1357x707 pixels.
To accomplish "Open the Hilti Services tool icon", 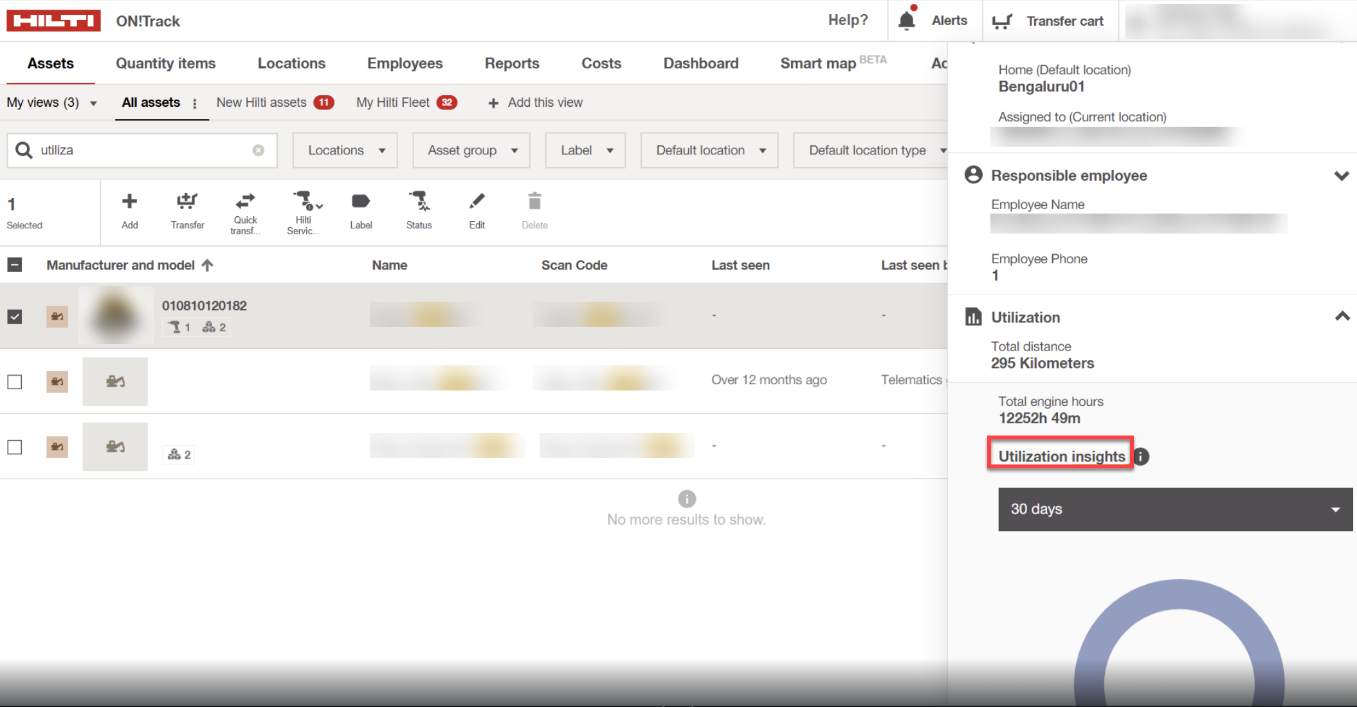I will (304, 201).
